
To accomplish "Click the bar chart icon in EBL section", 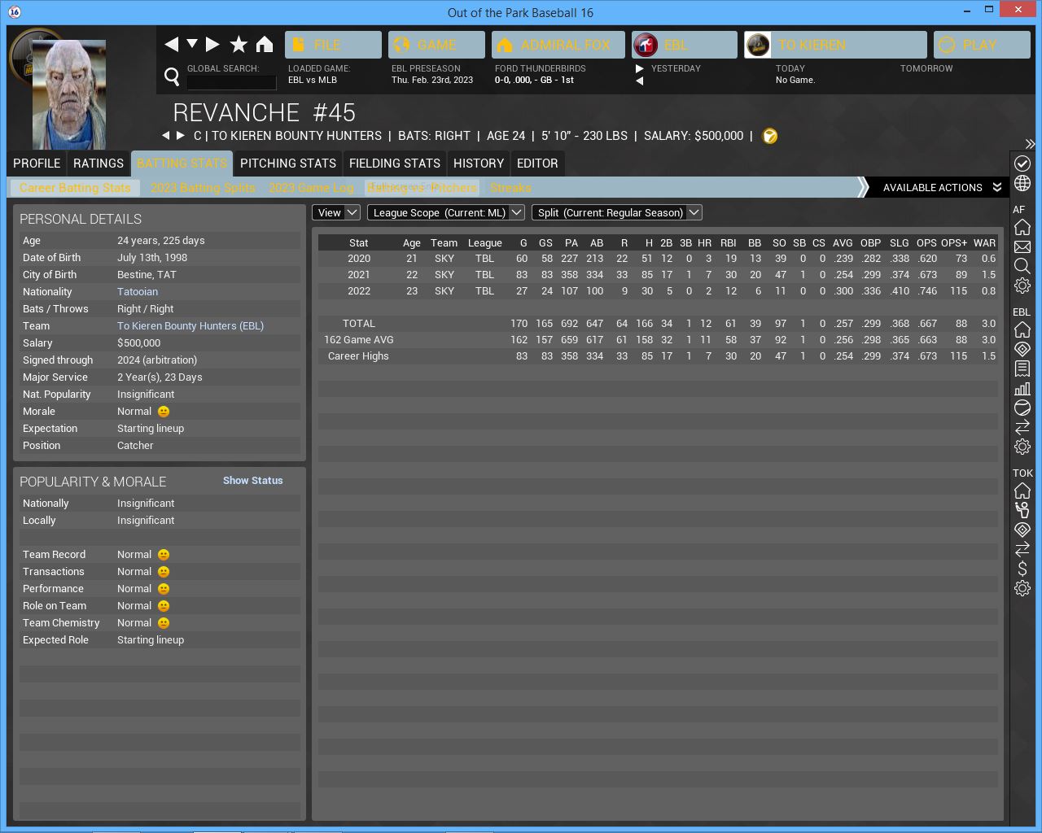I will [x=1022, y=388].
